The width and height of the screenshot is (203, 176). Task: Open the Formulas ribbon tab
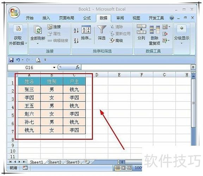click(87, 18)
